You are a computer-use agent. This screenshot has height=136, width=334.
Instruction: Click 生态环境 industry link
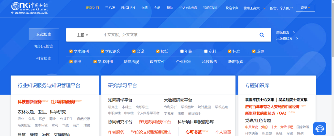click(x=41, y=125)
